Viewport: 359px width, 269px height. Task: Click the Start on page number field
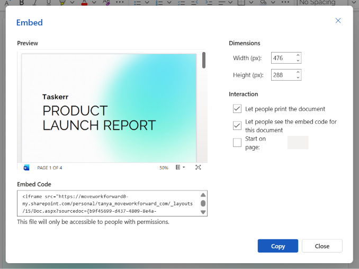298,142
